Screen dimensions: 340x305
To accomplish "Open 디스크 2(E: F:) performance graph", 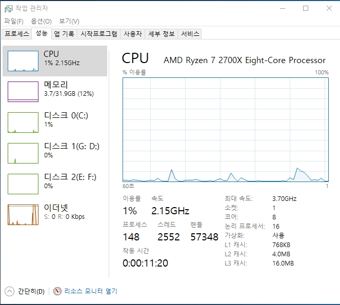I will (23, 184).
